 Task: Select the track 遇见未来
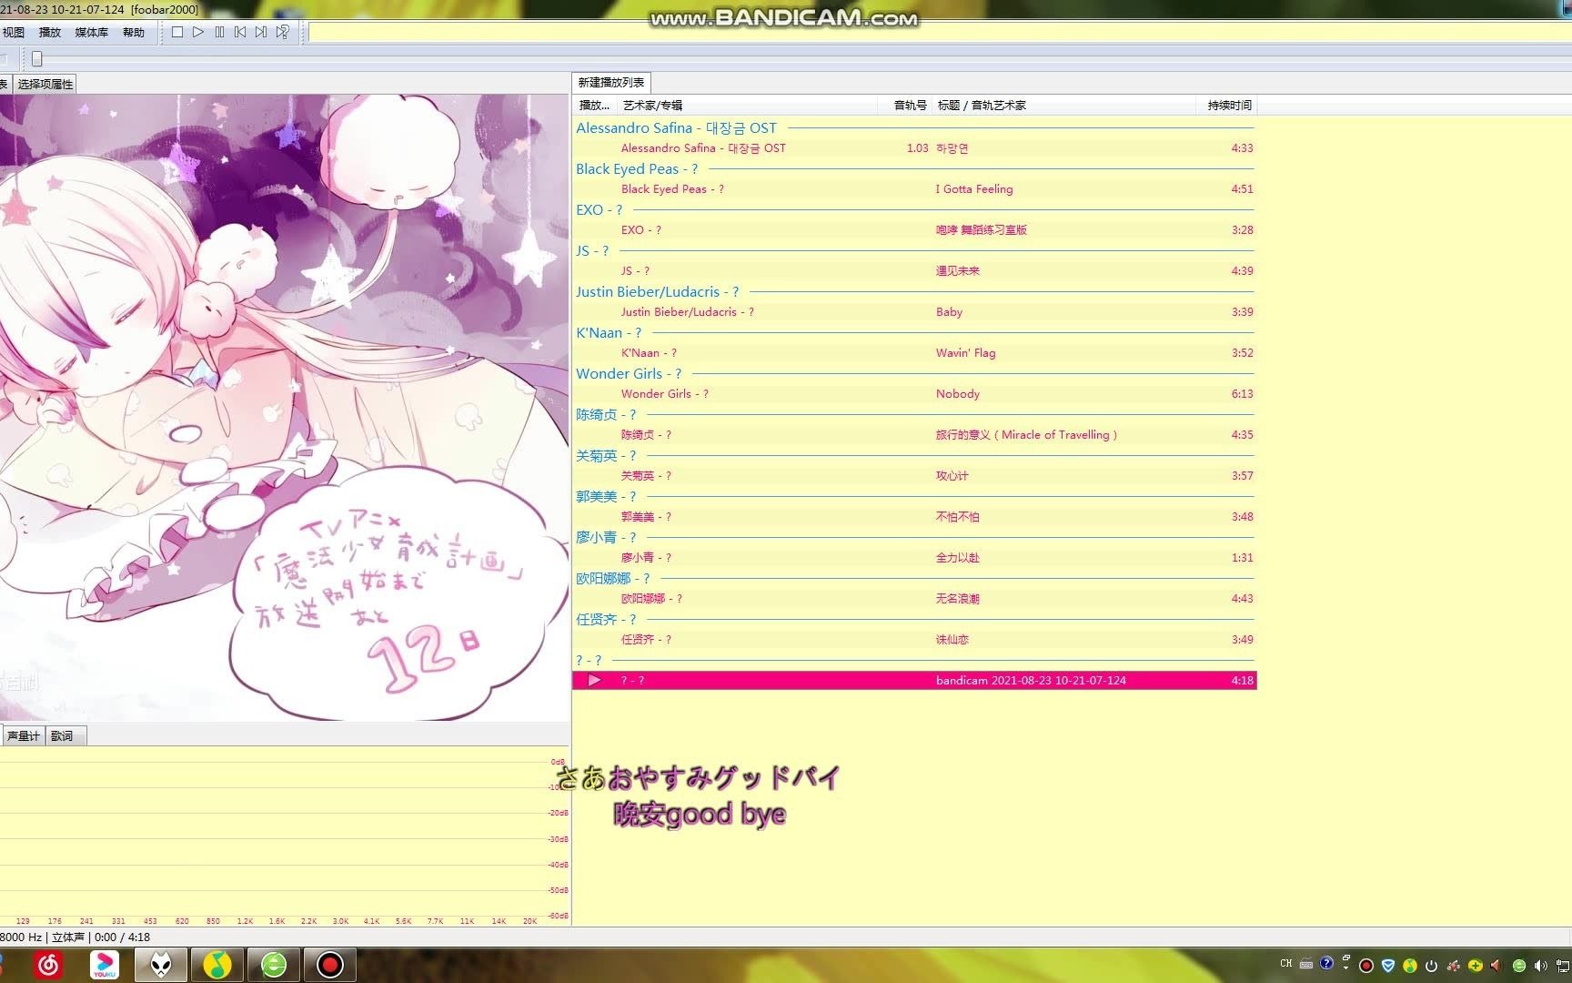click(x=957, y=270)
